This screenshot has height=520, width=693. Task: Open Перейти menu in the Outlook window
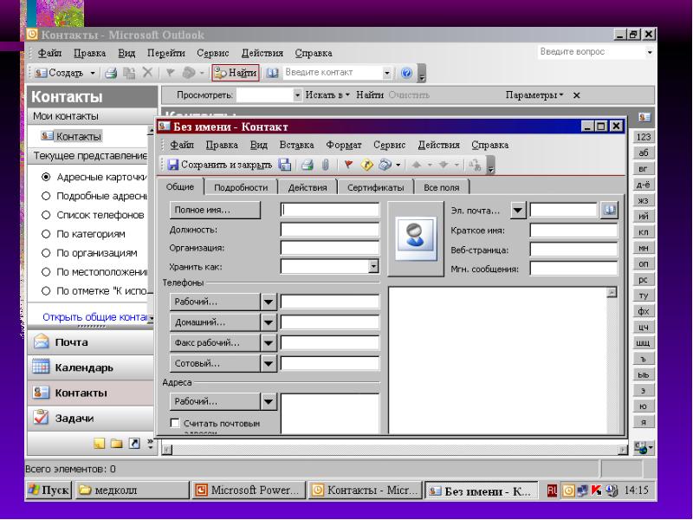[x=165, y=53]
